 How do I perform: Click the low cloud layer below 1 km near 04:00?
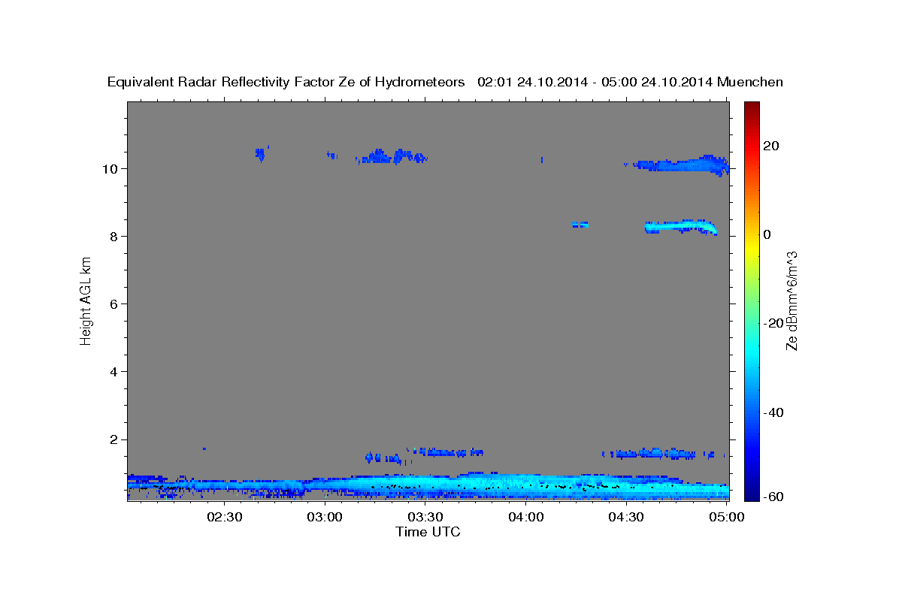pyautogui.click(x=526, y=485)
